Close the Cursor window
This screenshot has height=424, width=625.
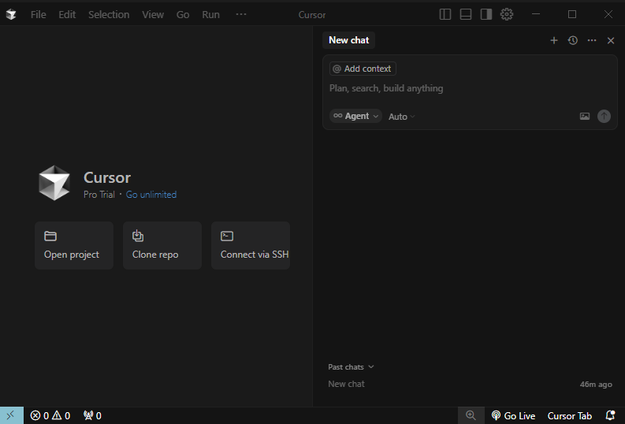(x=608, y=14)
